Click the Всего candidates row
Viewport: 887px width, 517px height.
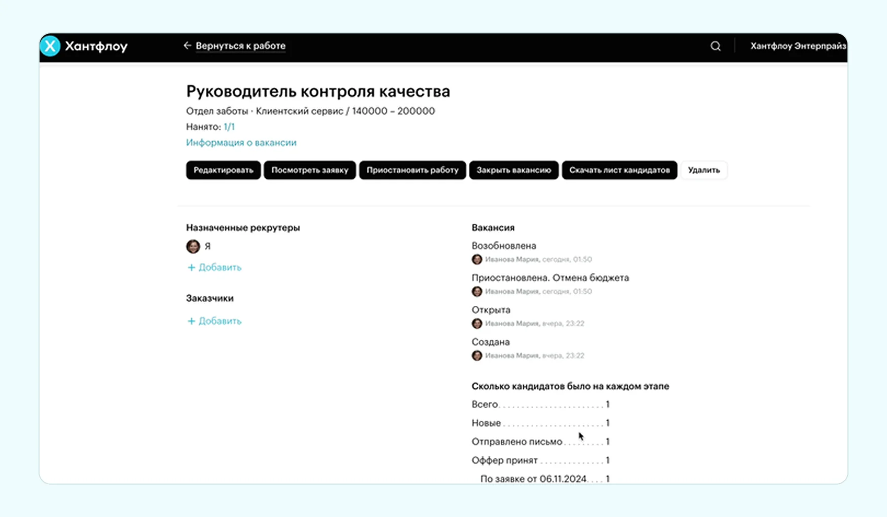tap(541, 405)
